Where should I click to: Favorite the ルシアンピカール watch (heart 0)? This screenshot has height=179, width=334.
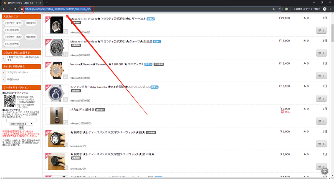point(321,99)
